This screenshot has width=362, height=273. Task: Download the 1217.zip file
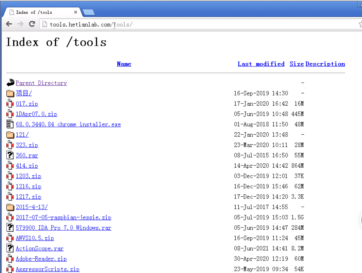(29, 197)
